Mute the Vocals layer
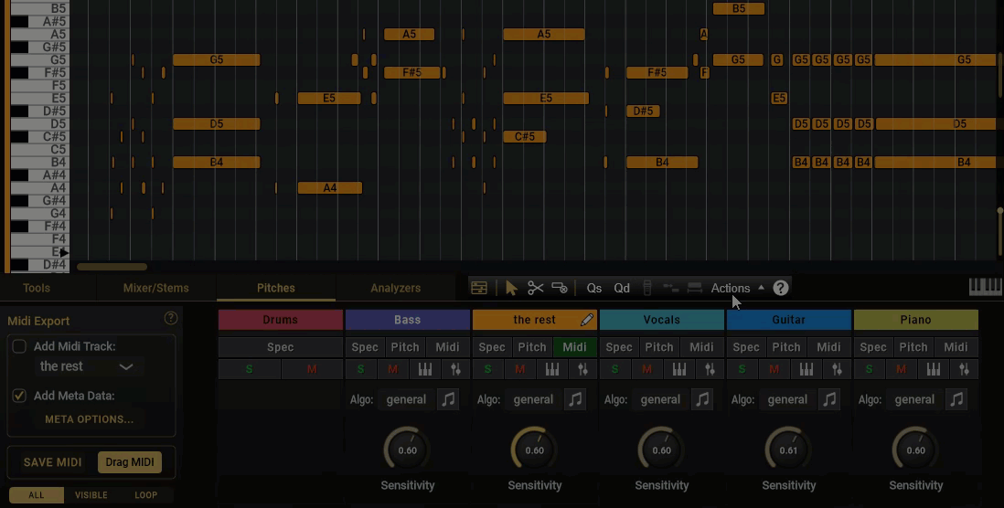This screenshot has width=1004, height=508. click(x=646, y=369)
